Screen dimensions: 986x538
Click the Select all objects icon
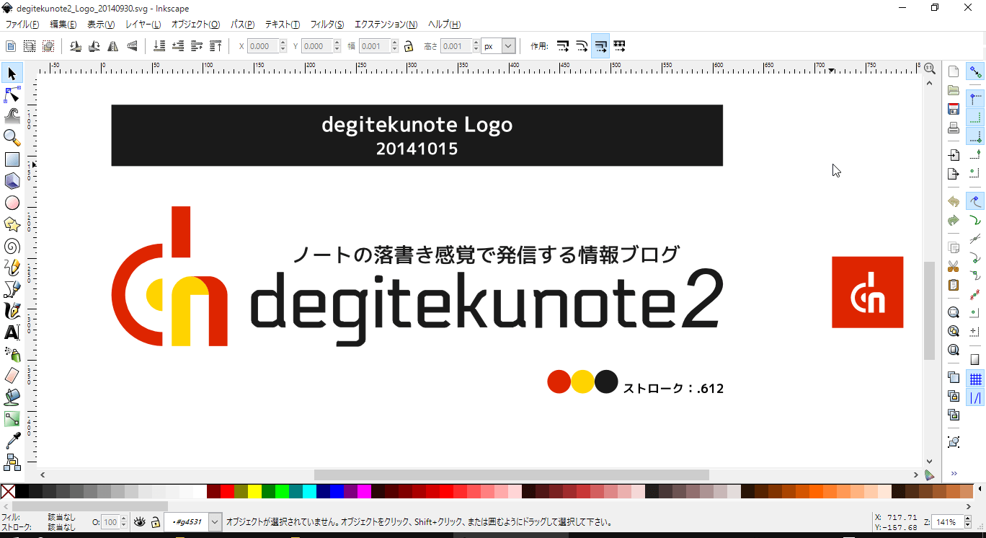tap(11, 46)
